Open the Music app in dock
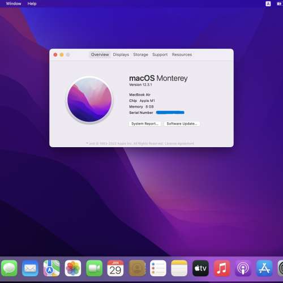 click(222, 268)
